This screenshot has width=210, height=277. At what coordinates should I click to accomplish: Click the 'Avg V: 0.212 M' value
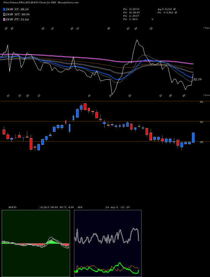pyautogui.click(x=166, y=9)
